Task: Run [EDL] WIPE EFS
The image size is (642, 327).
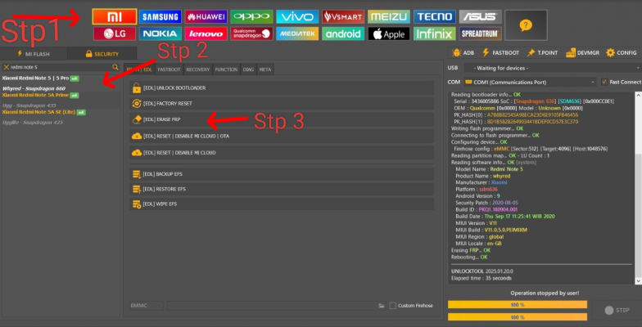Action: 282,204
